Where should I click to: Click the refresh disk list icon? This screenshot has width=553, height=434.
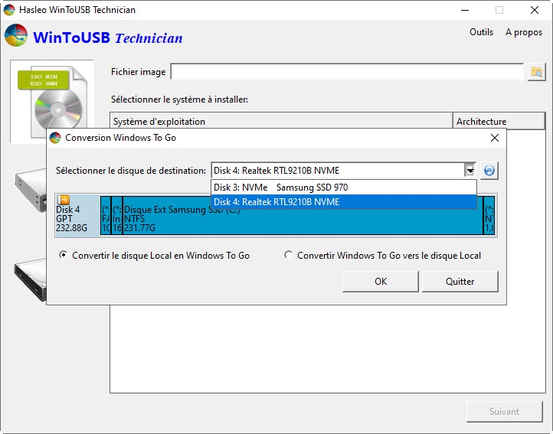489,171
